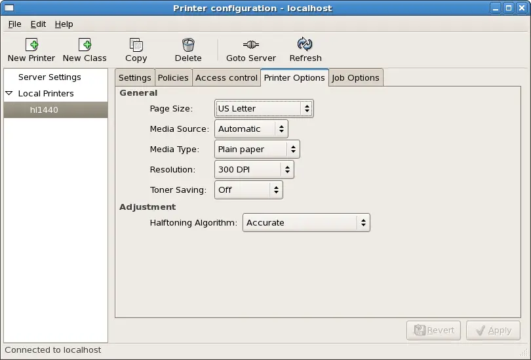
Task: Delete the printer using trash icon
Action: (x=188, y=45)
